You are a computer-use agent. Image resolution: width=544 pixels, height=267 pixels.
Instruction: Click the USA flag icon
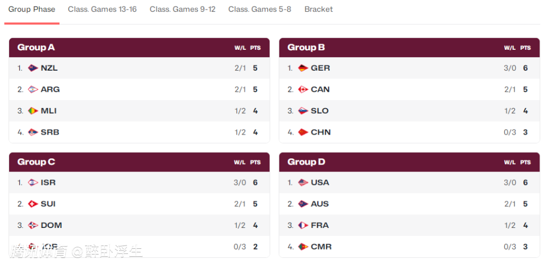coord(303,183)
